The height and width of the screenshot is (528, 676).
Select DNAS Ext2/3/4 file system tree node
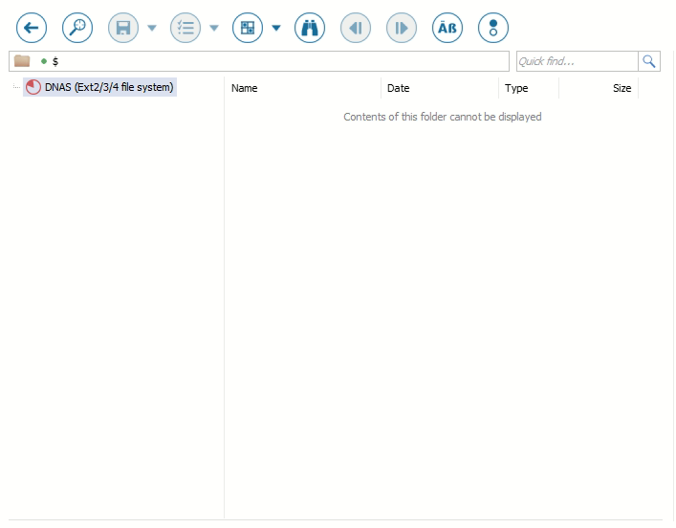108,87
